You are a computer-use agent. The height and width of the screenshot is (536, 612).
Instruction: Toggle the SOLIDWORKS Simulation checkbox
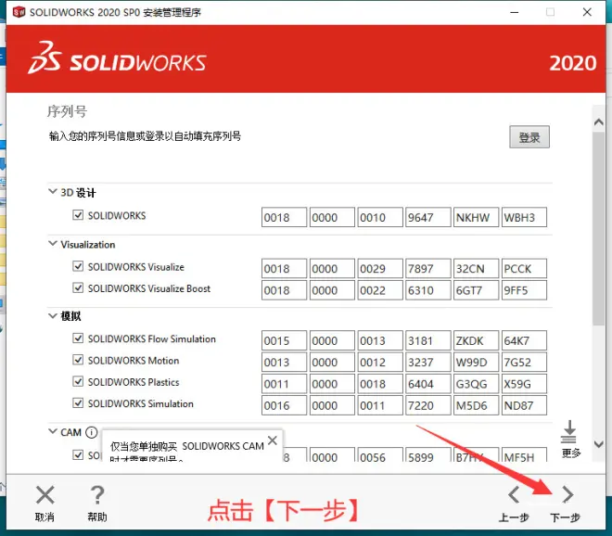click(78, 402)
